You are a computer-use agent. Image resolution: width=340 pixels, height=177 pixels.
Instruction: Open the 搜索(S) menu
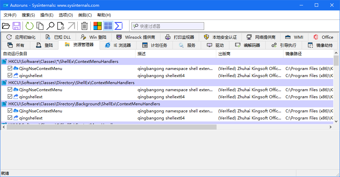(x=28, y=15)
